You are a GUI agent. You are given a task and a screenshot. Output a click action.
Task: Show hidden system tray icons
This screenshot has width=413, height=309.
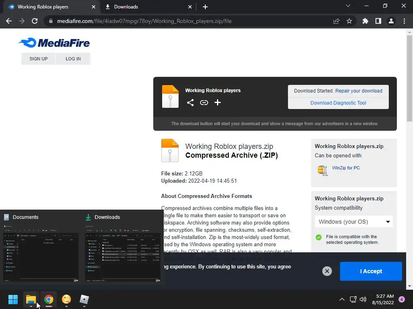tap(342, 299)
